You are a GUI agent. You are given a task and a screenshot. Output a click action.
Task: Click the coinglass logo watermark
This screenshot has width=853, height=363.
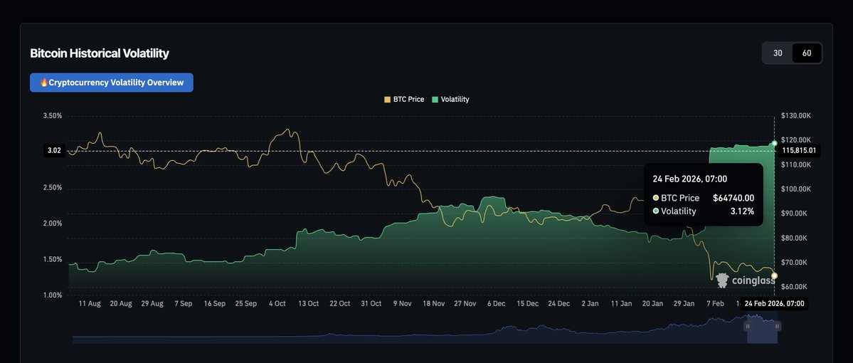(745, 280)
